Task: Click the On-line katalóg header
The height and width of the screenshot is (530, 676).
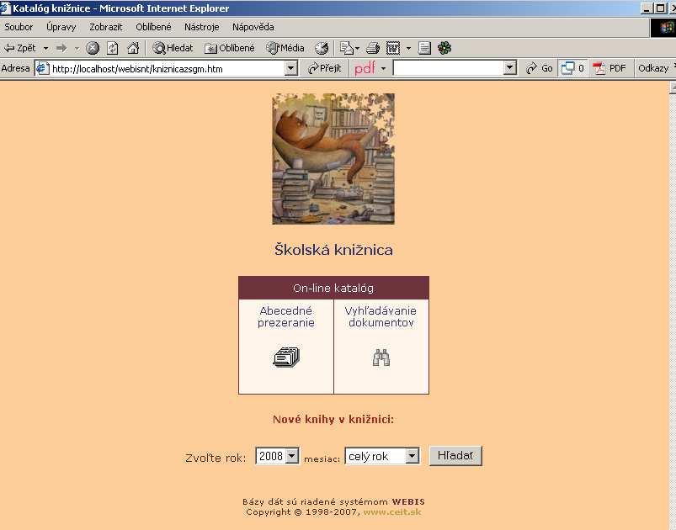Action: 333,288
